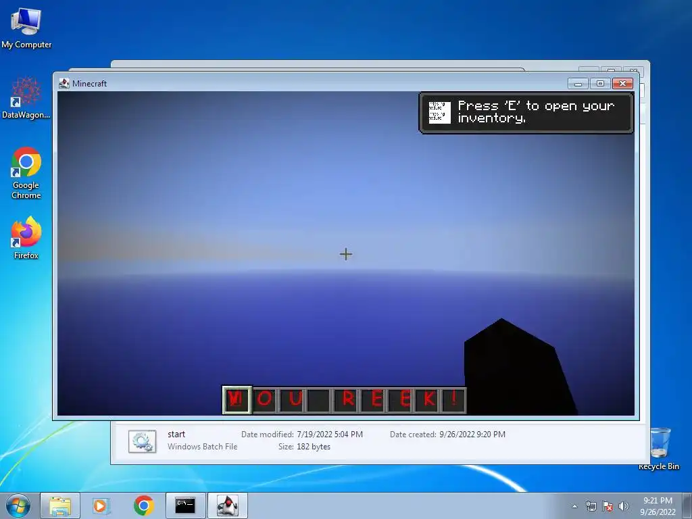Open the network tray icon
This screenshot has width=692, height=519.
tap(591, 506)
